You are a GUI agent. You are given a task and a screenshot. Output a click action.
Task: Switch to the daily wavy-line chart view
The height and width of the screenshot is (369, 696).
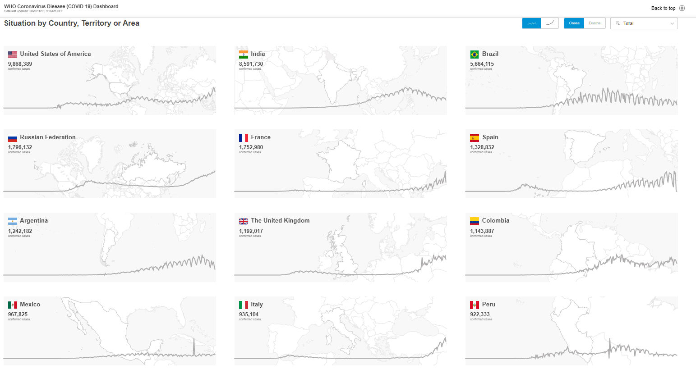[531, 23]
